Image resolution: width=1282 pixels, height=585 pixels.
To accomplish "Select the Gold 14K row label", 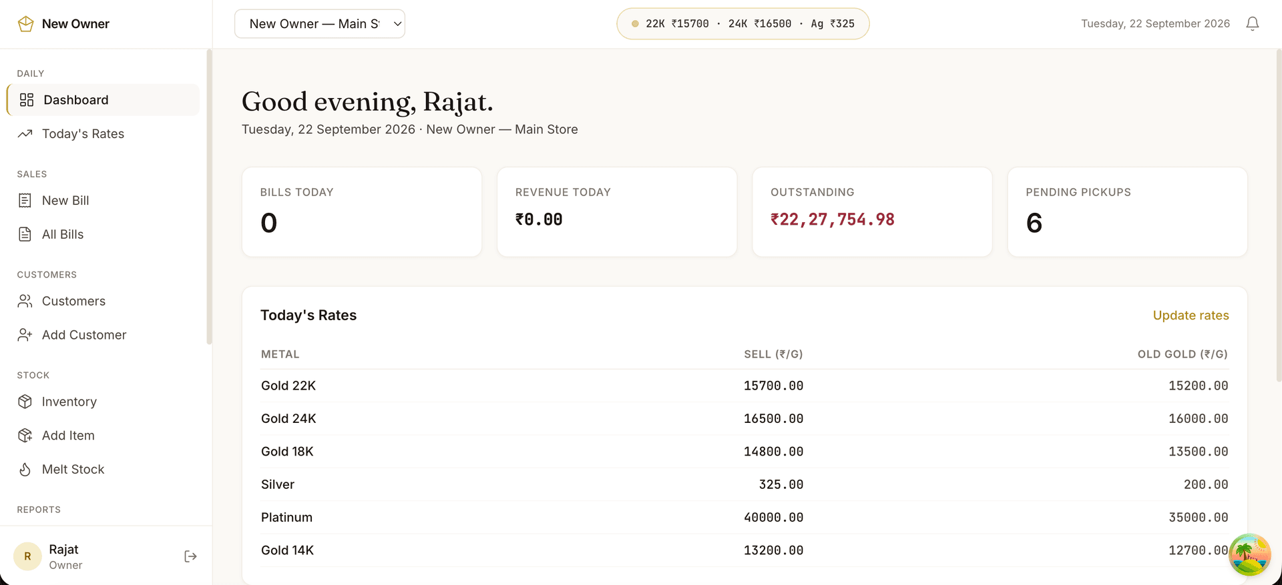I will (x=287, y=550).
